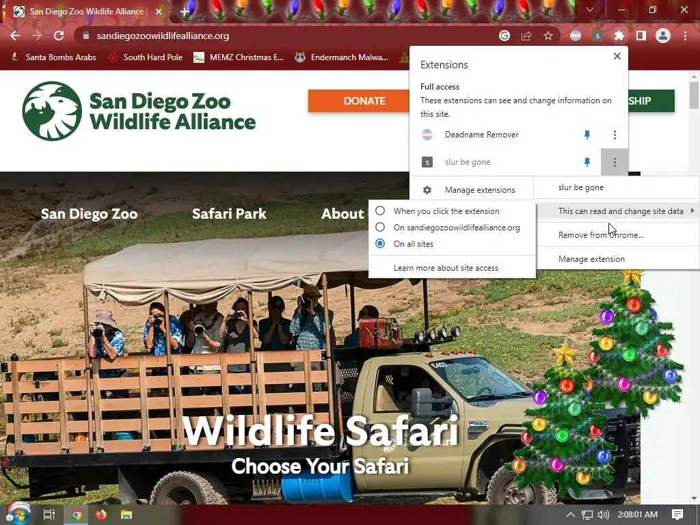Open Task View on the taskbar
The image size is (700, 525).
pyautogui.click(x=49, y=515)
